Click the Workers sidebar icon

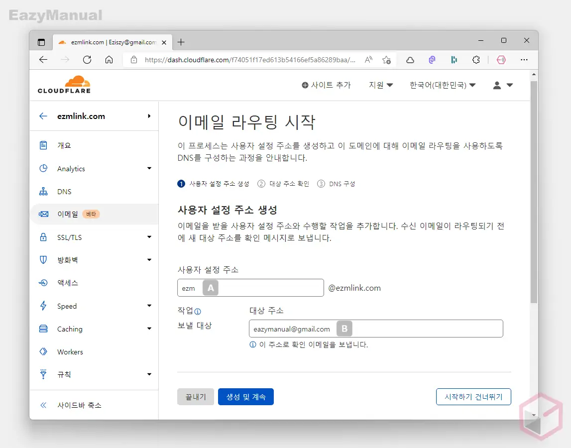pyautogui.click(x=44, y=351)
